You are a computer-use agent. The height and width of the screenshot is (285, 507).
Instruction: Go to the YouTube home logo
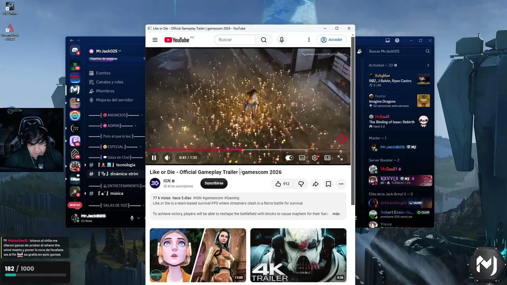coord(177,40)
